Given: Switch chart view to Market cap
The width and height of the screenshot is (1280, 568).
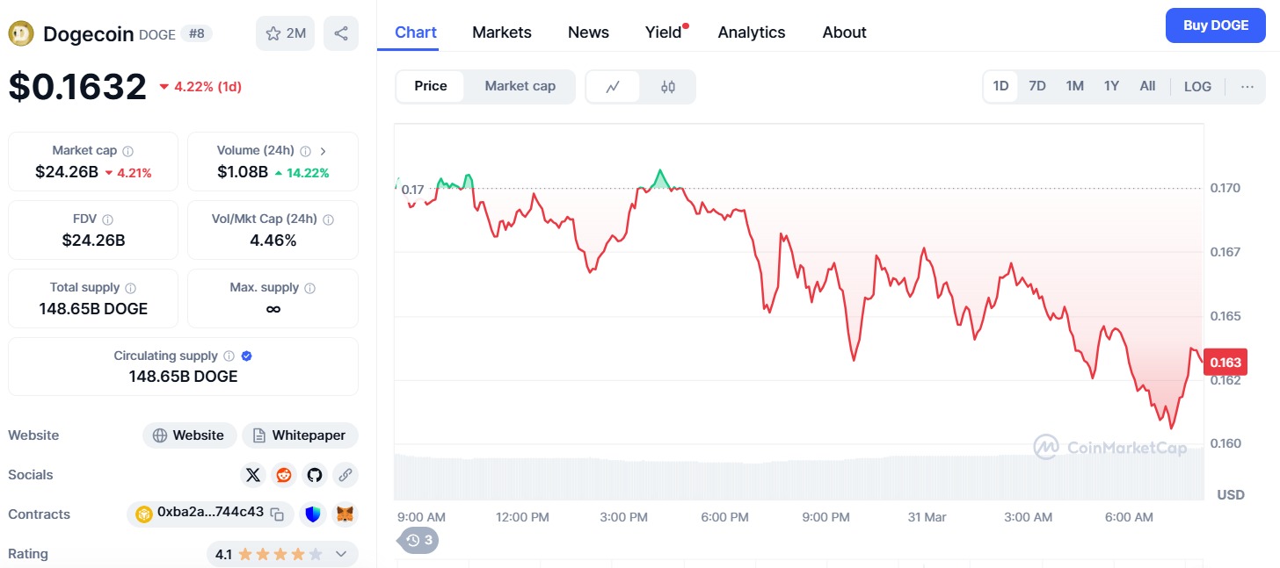Looking at the screenshot, I should [520, 86].
